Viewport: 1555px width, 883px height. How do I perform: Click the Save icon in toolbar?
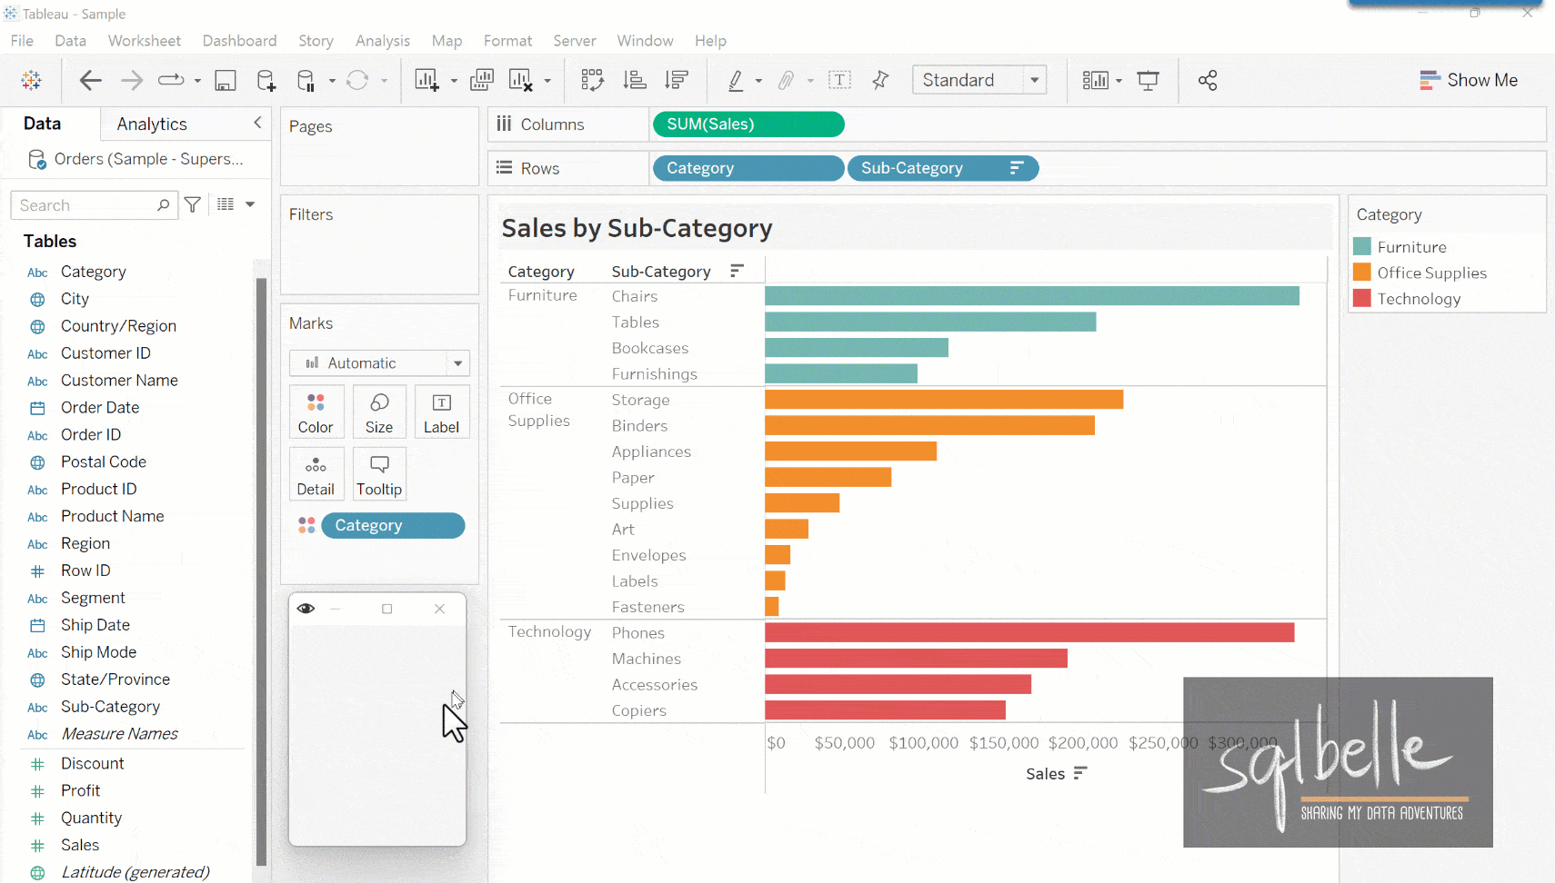click(x=225, y=80)
